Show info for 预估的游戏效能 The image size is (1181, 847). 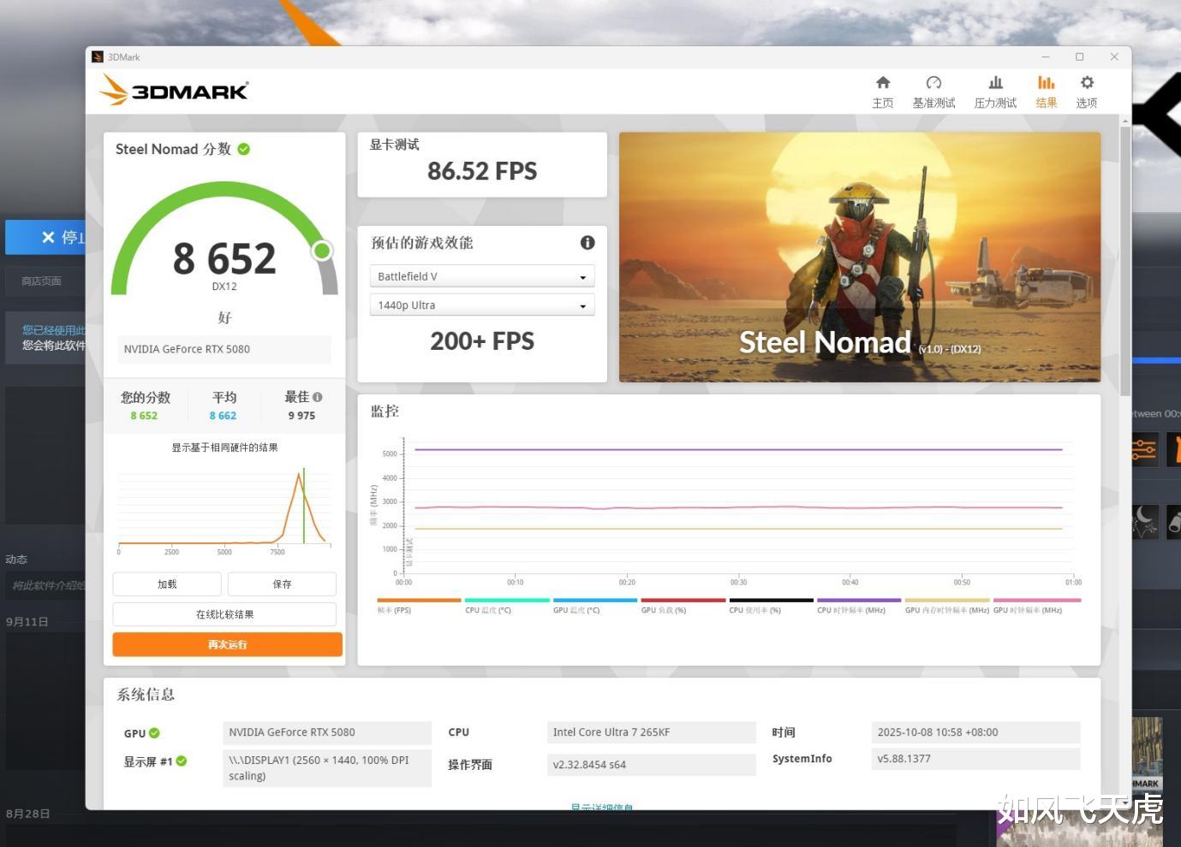coord(588,243)
